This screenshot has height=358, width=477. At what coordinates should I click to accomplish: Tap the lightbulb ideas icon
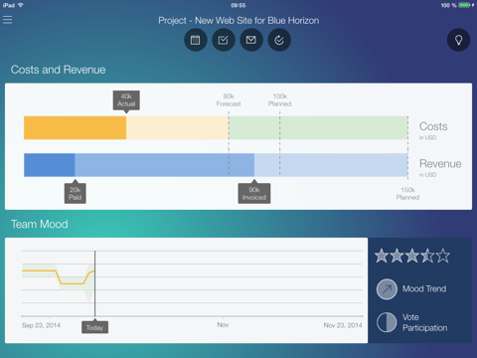click(458, 40)
